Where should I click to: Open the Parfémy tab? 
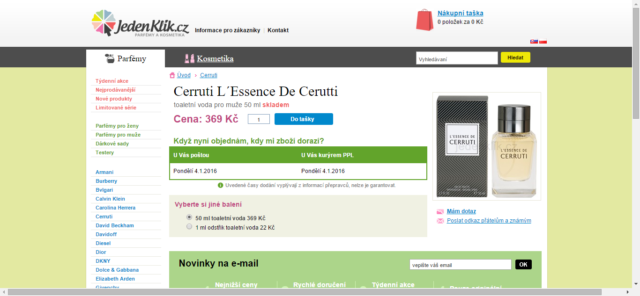tap(126, 58)
